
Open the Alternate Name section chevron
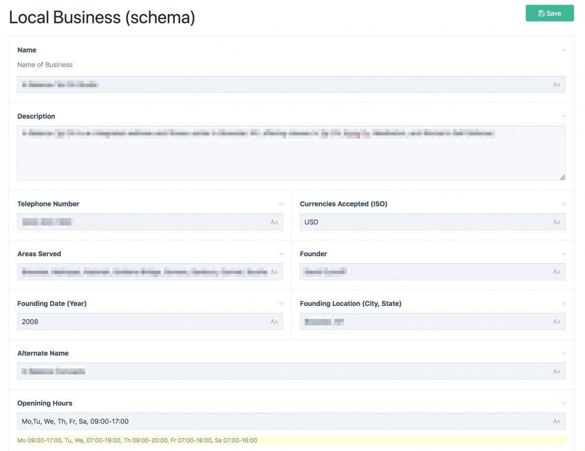click(563, 353)
